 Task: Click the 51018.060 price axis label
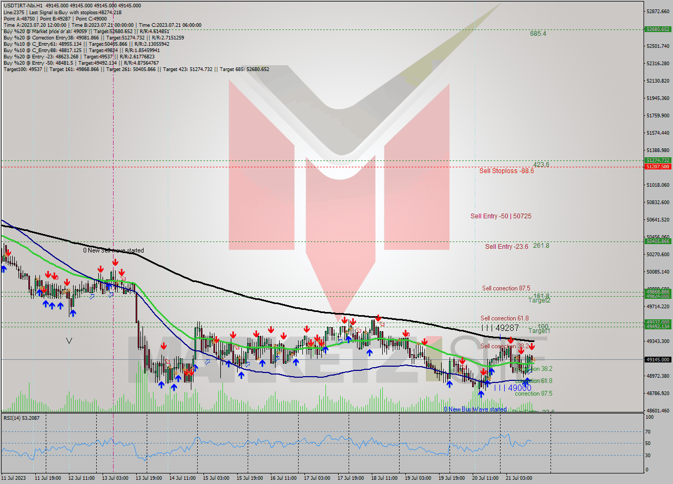tap(658, 185)
